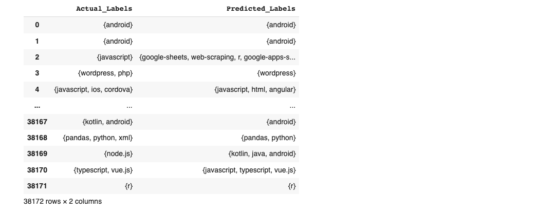Select row index 38170
The width and height of the screenshot is (537, 213).
pos(37,170)
